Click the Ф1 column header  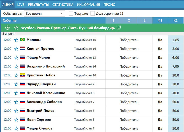pos(160,21)
